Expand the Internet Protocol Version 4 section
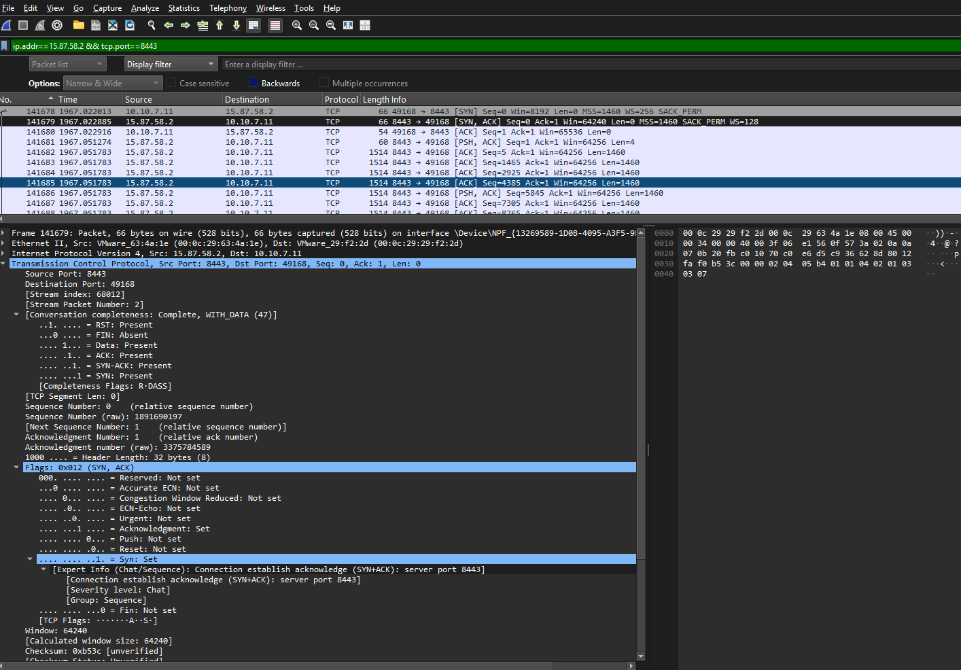This screenshot has width=961, height=670. [4, 253]
